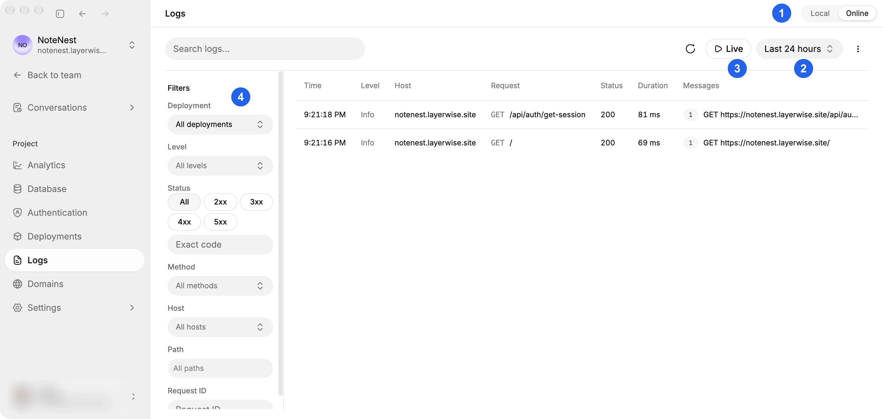Image resolution: width=883 pixels, height=419 pixels.
Task: Open the 9:21:18 PM log row
Action: click(582, 114)
